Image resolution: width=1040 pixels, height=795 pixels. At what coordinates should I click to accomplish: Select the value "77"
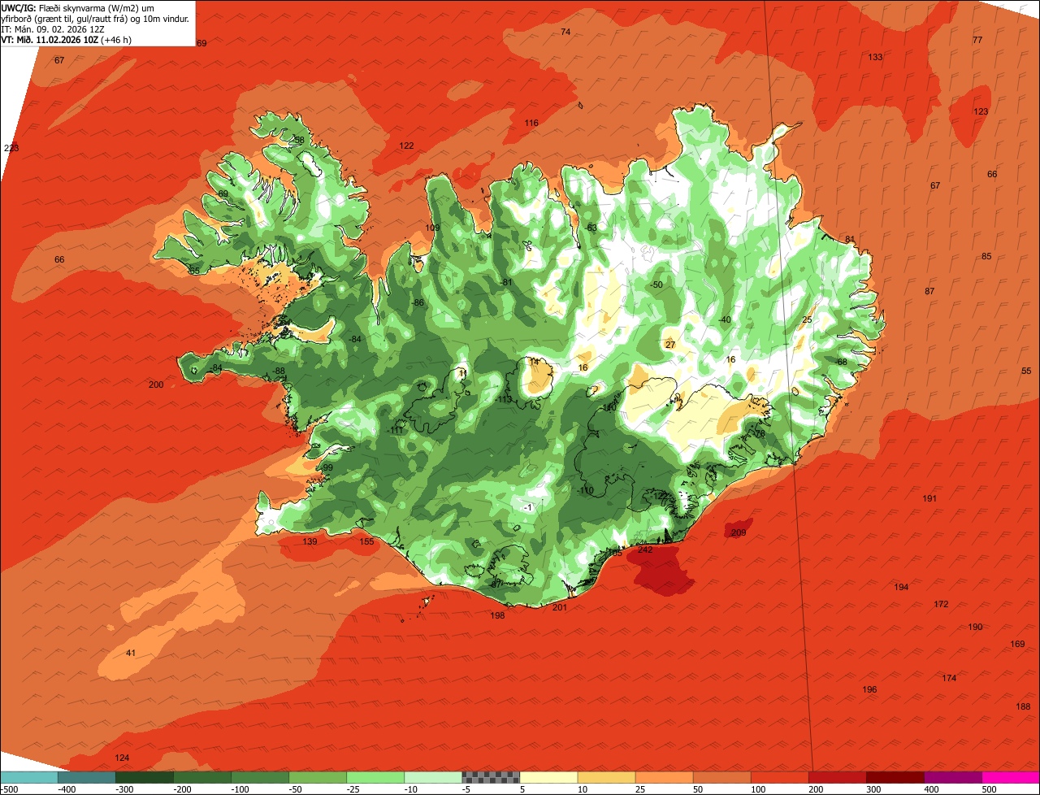977,40
